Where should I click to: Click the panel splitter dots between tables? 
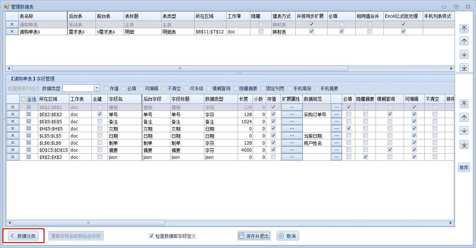[238, 73]
